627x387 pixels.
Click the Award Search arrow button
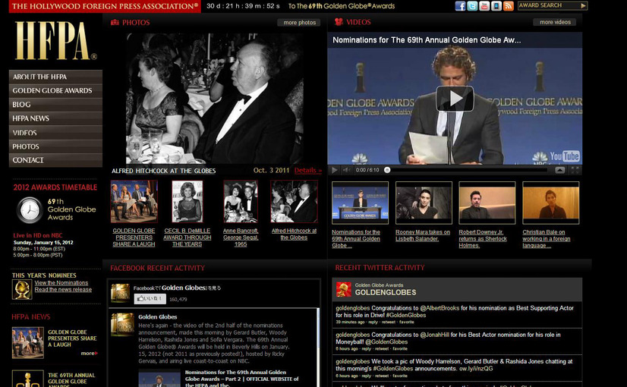[583, 5]
